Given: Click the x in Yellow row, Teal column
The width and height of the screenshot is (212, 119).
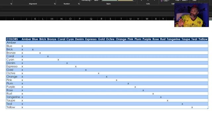Looking at the screenshot, I should click(192, 107).
